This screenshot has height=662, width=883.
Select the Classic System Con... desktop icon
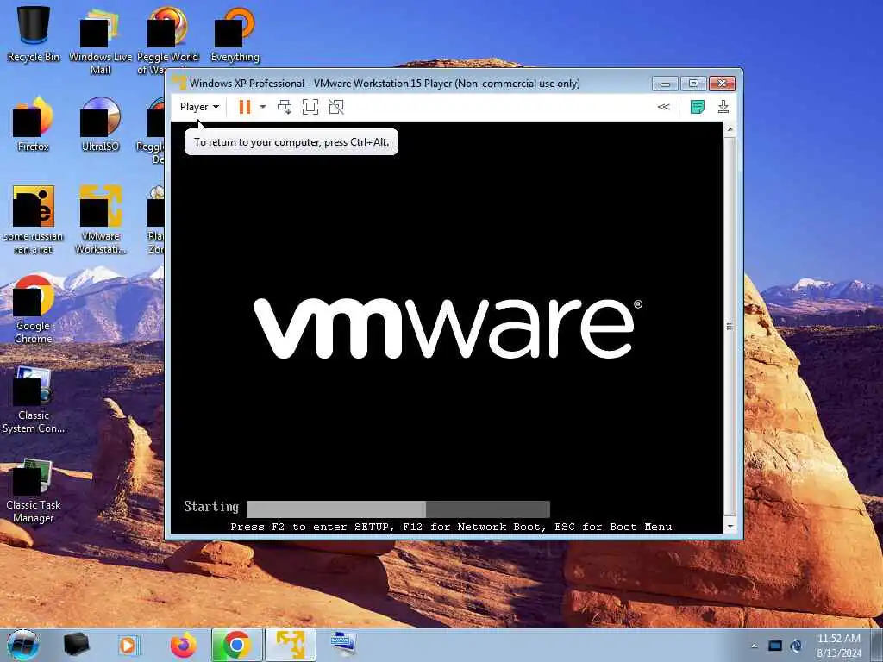tap(34, 399)
